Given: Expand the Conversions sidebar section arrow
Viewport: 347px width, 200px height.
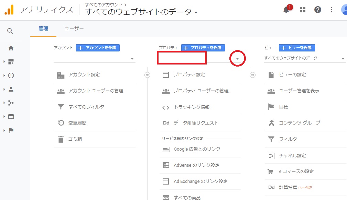Looking at the screenshot, I should [x=4, y=130].
